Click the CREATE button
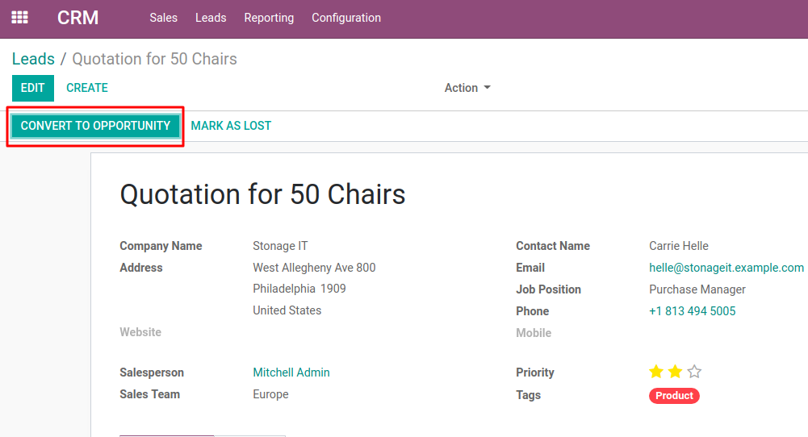The height and width of the screenshot is (437, 808). pyautogui.click(x=87, y=88)
